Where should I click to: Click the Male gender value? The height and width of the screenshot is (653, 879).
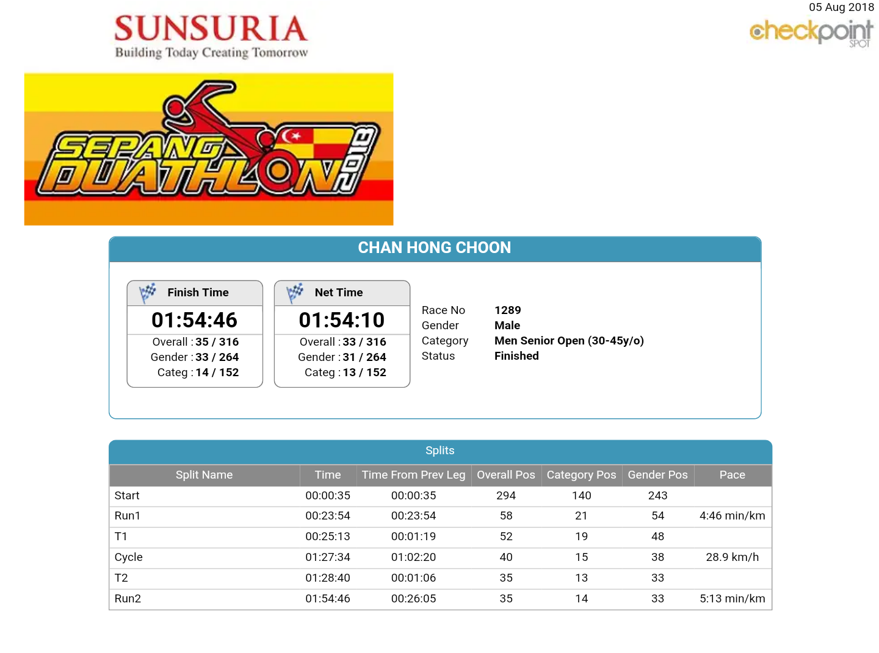point(507,326)
